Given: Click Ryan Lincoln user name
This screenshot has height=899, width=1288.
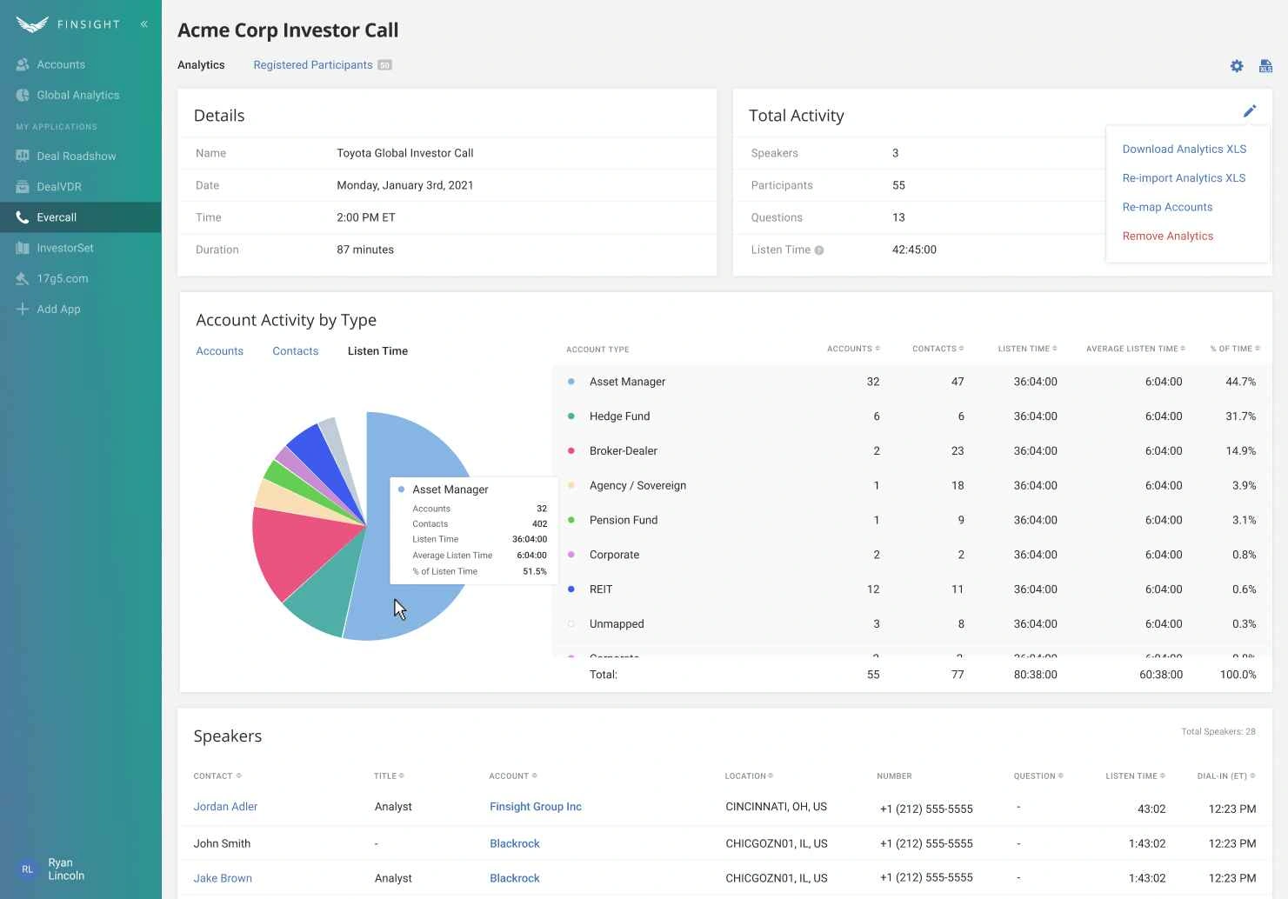Looking at the screenshot, I should pyautogui.click(x=66, y=869).
